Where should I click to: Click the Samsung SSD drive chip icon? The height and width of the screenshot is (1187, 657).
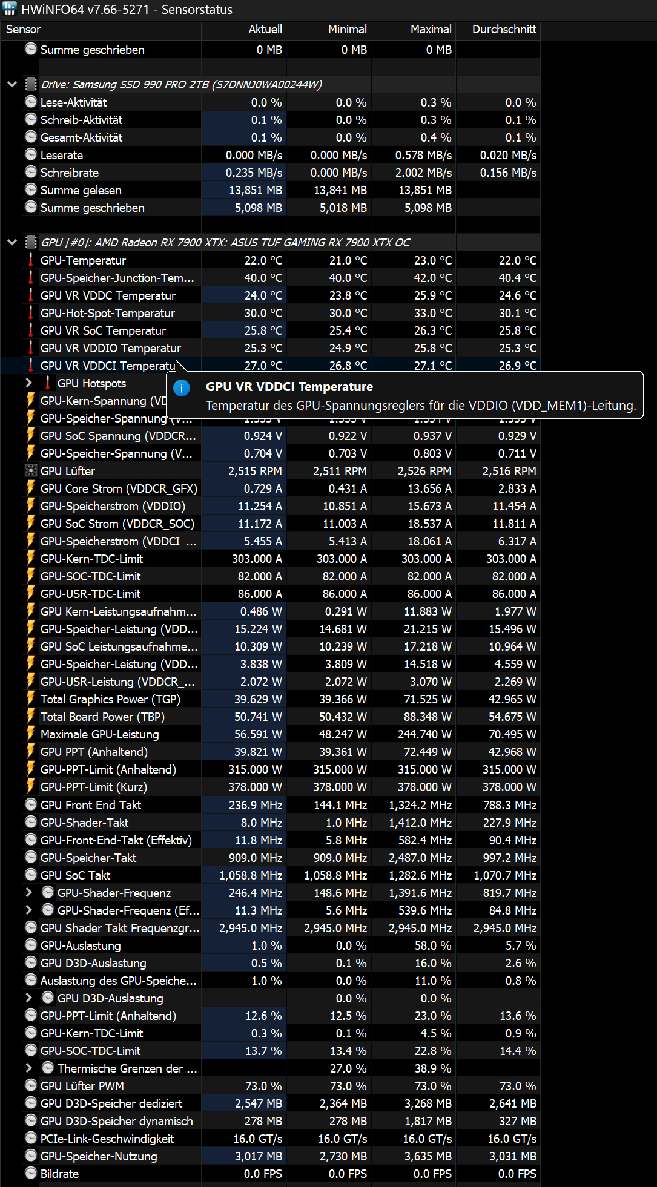31,84
